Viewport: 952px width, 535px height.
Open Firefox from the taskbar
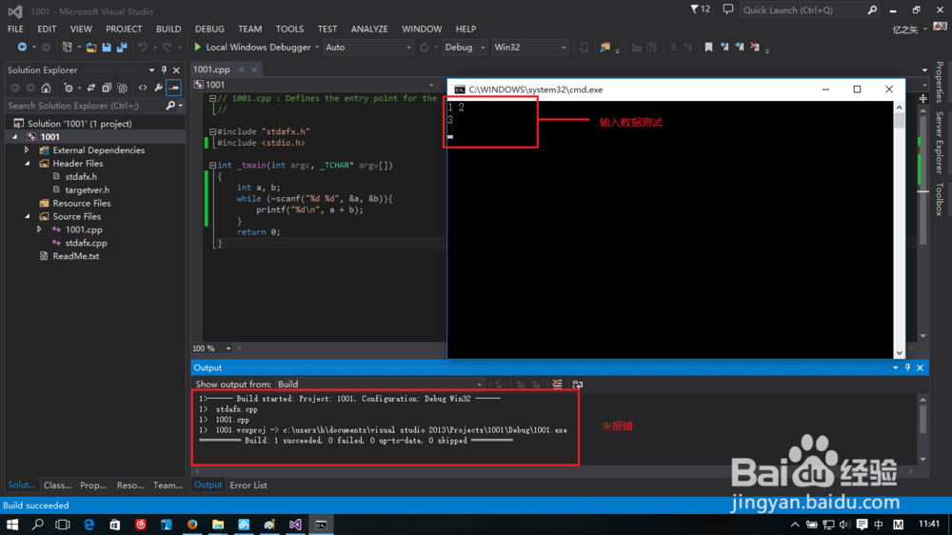coord(192,525)
